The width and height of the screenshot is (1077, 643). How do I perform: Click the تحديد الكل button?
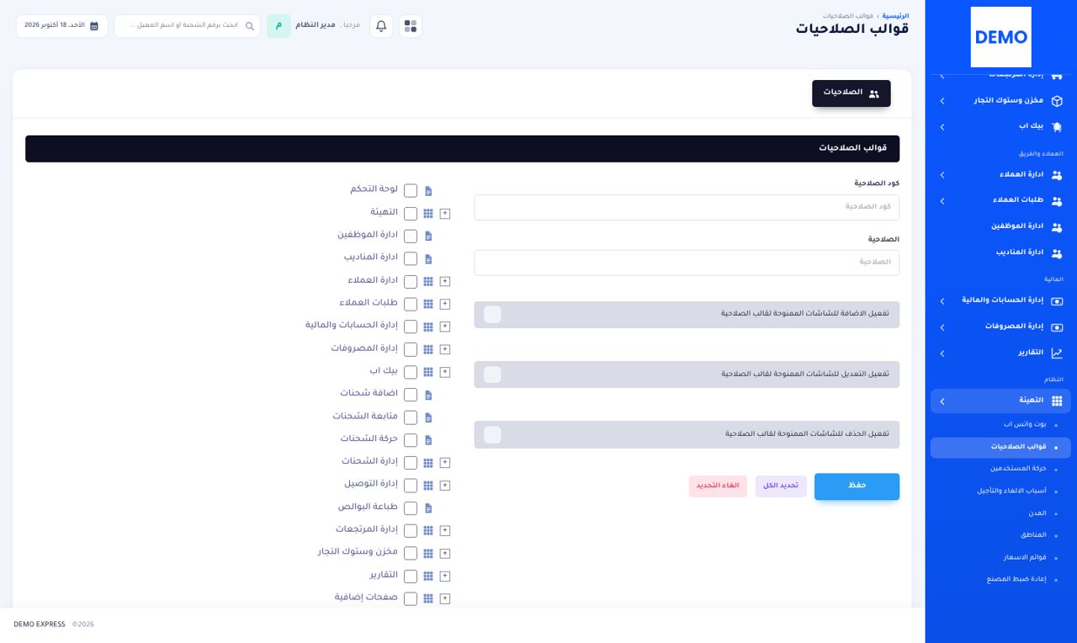[781, 486]
